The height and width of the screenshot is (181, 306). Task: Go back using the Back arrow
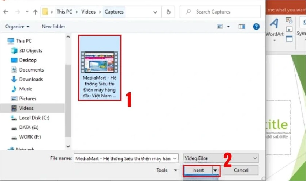coord(6,12)
